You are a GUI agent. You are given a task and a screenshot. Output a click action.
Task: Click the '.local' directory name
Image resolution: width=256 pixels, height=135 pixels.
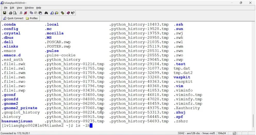52,24
